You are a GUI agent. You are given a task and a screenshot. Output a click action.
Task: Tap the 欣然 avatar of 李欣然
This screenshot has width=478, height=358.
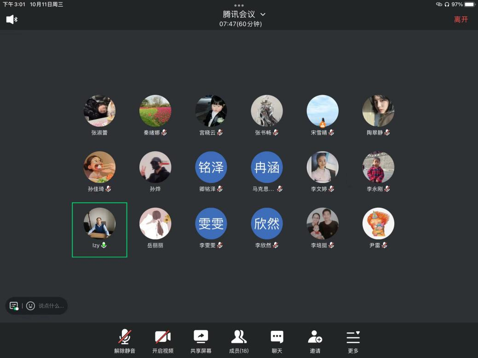tap(267, 224)
